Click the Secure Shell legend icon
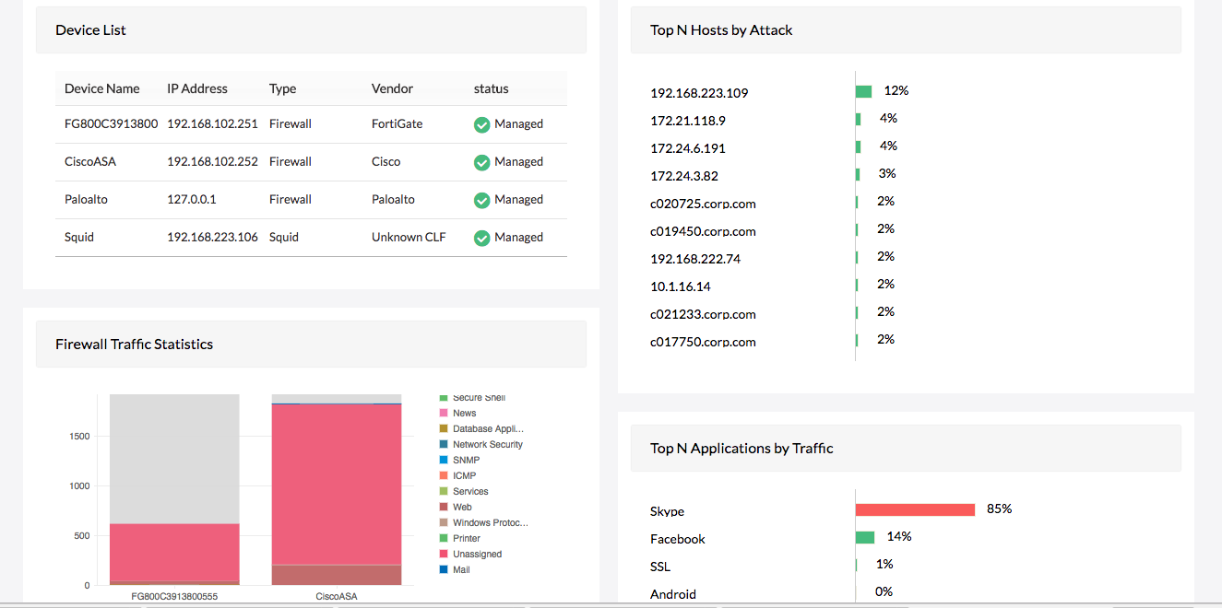Viewport: 1222px width, 608px height. point(445,397)
